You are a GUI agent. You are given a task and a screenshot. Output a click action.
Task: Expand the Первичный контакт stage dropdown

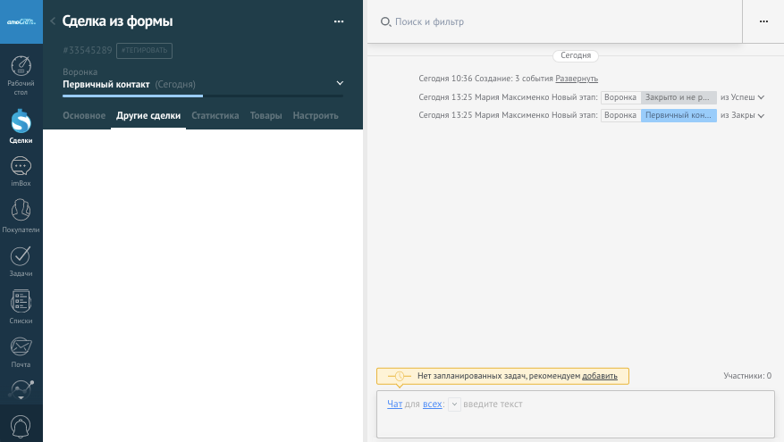(x=340, y=84)
